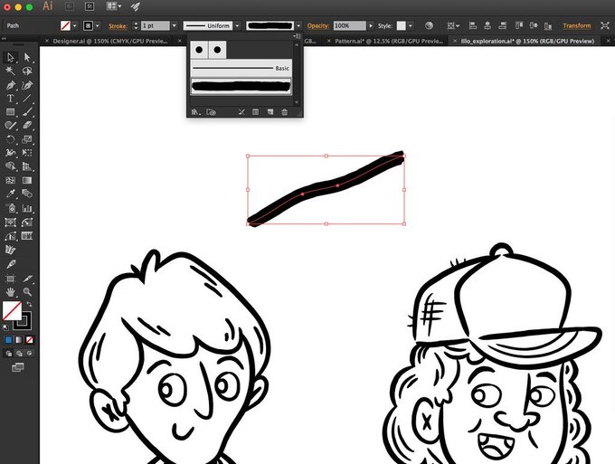The height and width of the screenshot is (464, 615).
Task: Enable Draw Behind mode
Action: [x=19, y=354]
